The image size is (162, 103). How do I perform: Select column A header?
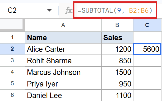63,25
